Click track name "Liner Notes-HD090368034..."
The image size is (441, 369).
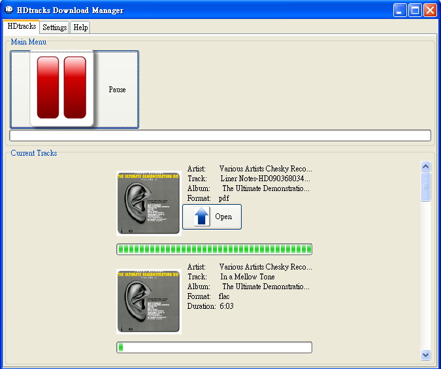[x=265, y=179]
